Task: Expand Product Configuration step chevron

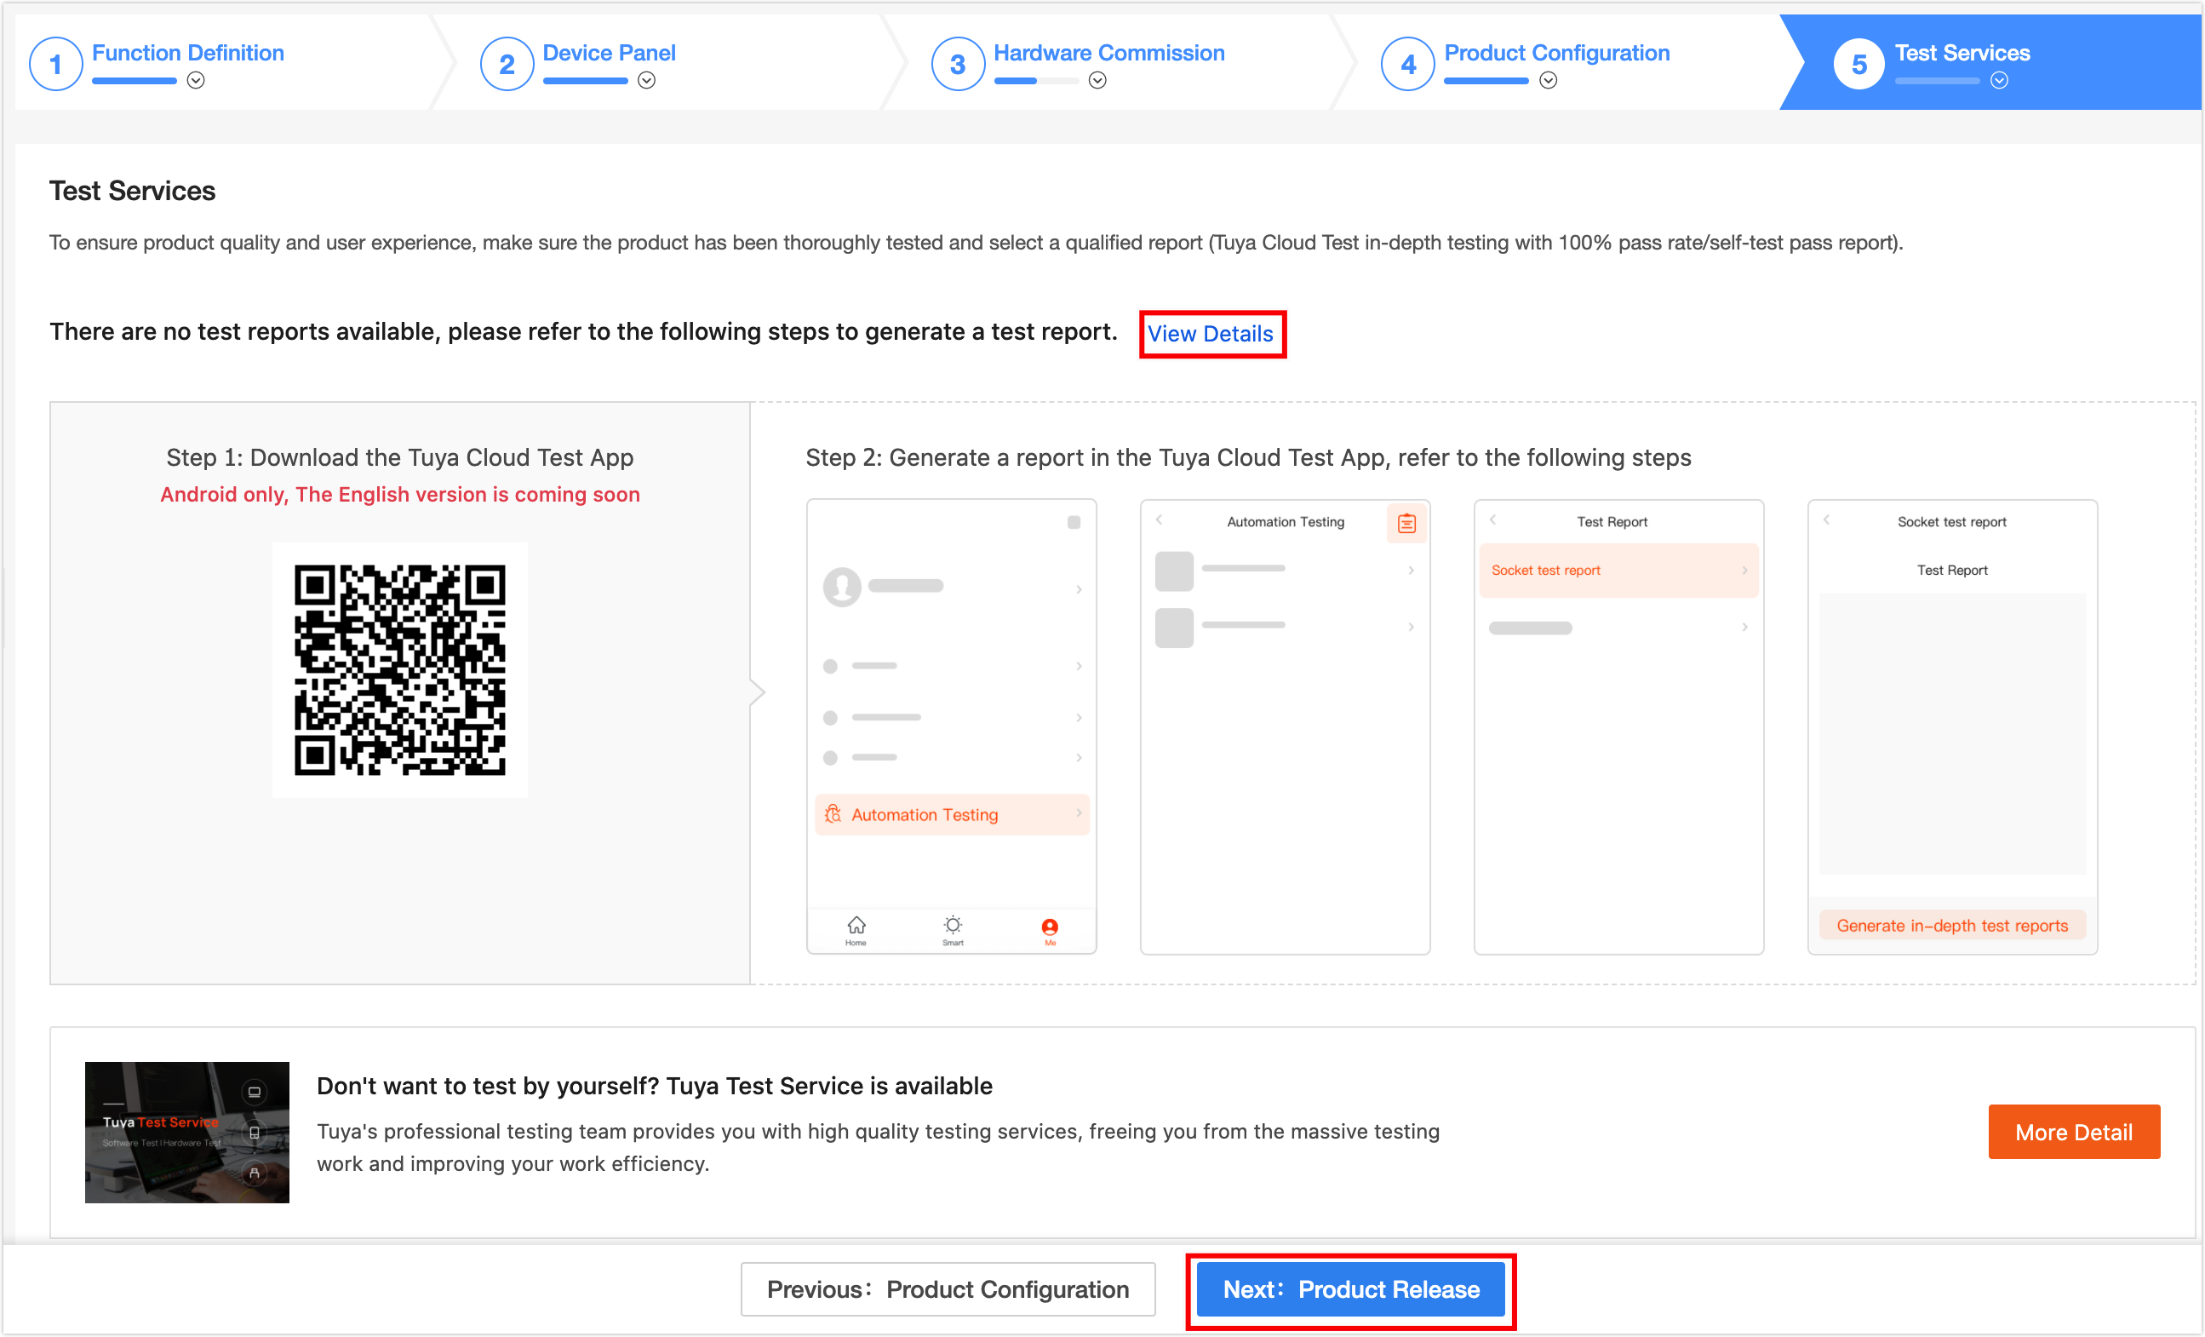Action: point(1548,81)
